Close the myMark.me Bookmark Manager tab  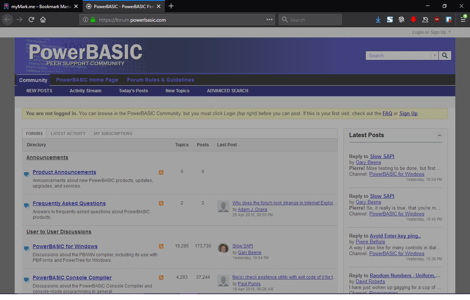click(76, 6)
